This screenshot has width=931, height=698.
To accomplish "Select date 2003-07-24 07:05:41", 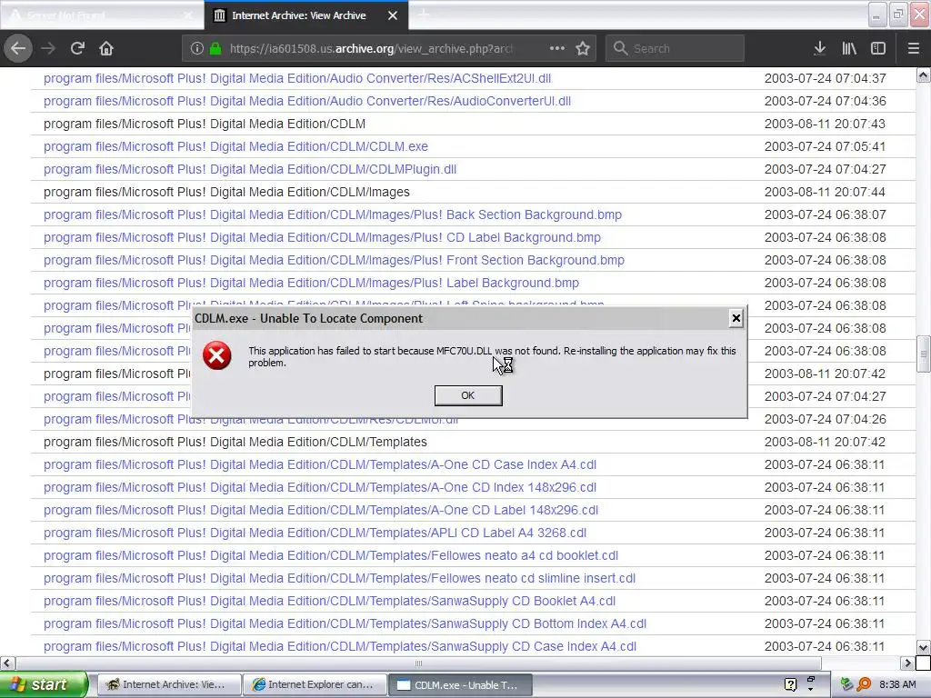I will tap(825, 146).
